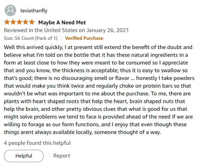Click the fifth and last rating star

pyautogui.click(x=32, y=22)
